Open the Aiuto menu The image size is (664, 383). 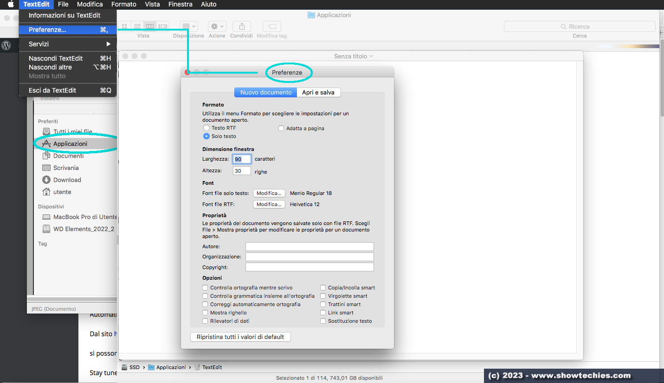(x=209, y=4)
